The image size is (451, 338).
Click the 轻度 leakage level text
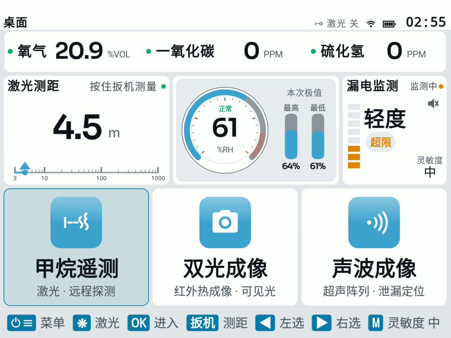(x=385, y=119)
